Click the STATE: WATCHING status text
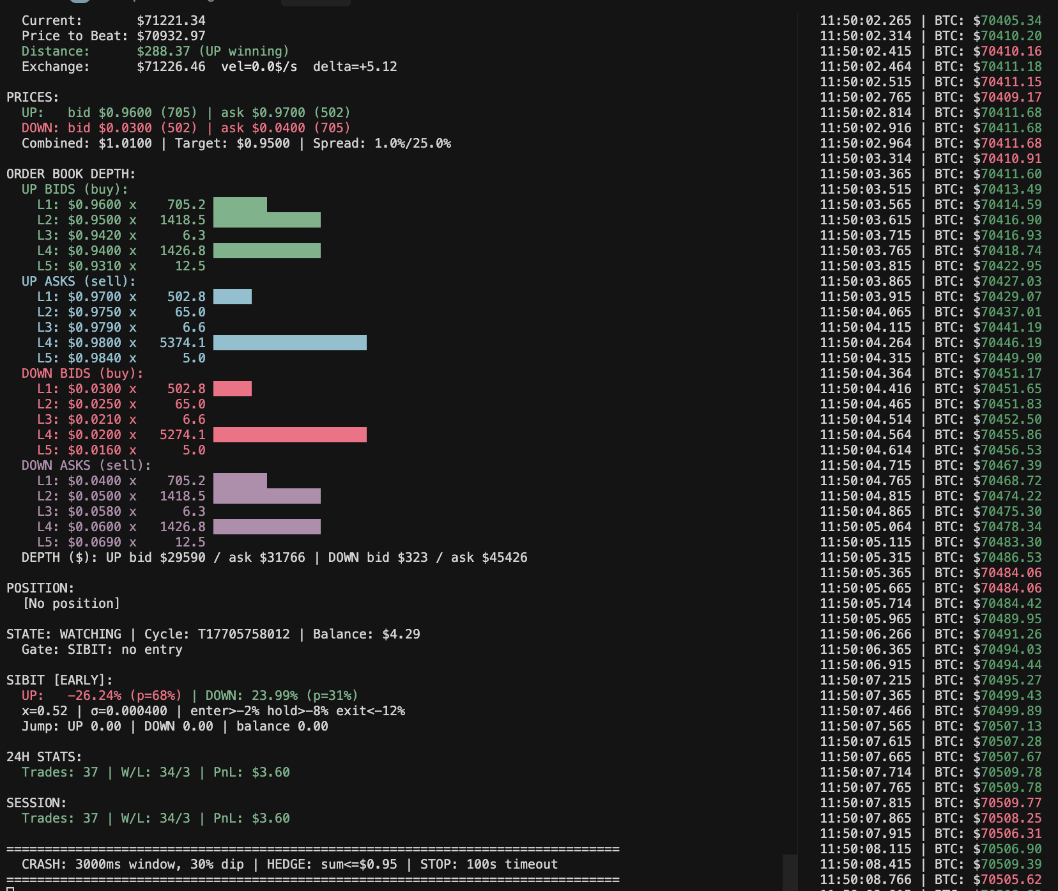This screenshot has height=891, width=1058. [x=63, y=634]
